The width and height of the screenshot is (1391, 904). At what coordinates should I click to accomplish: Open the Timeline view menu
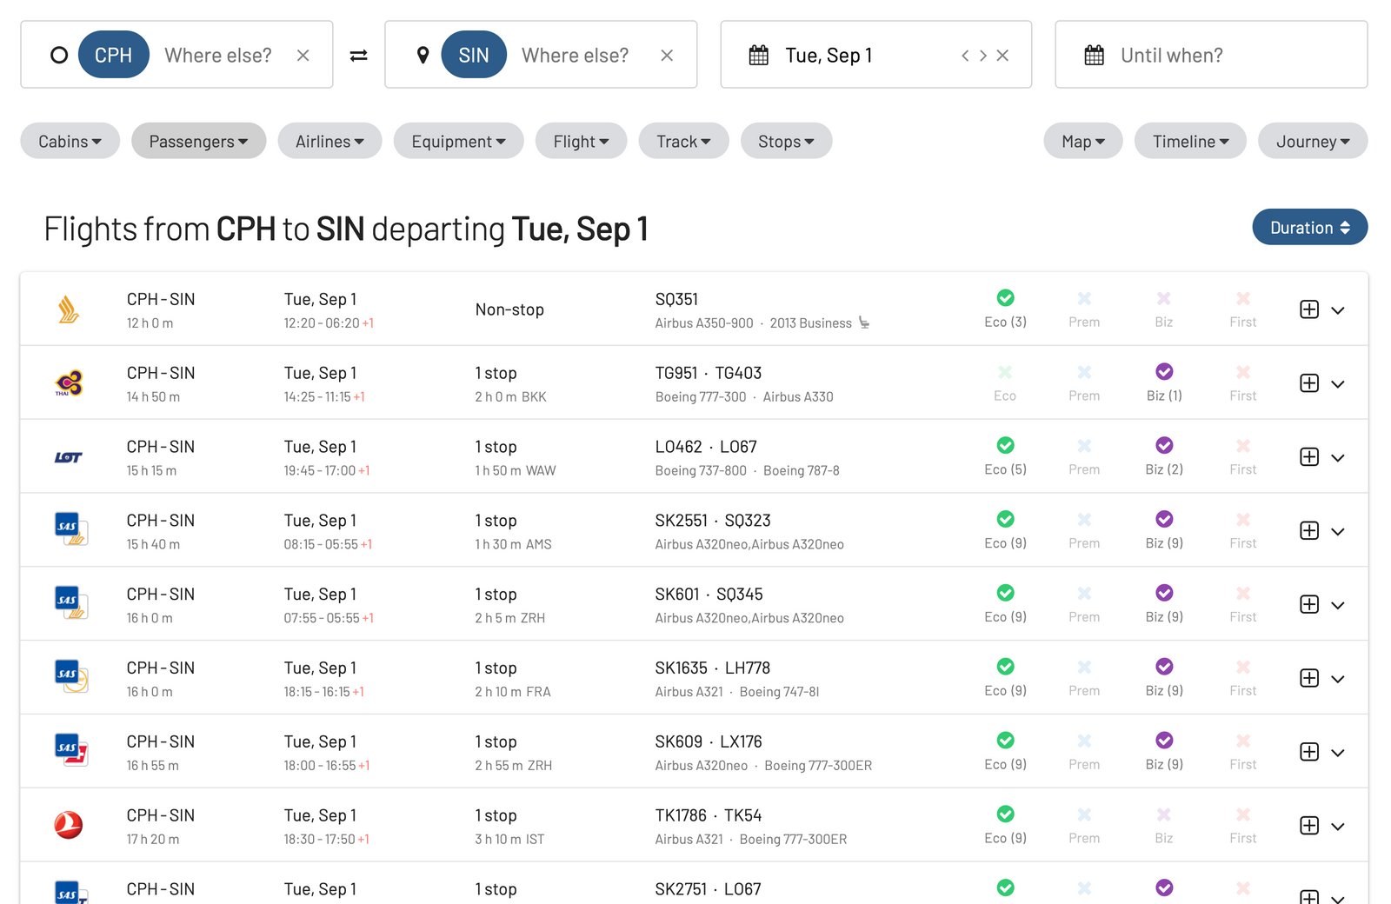[x=1189, y=141]
